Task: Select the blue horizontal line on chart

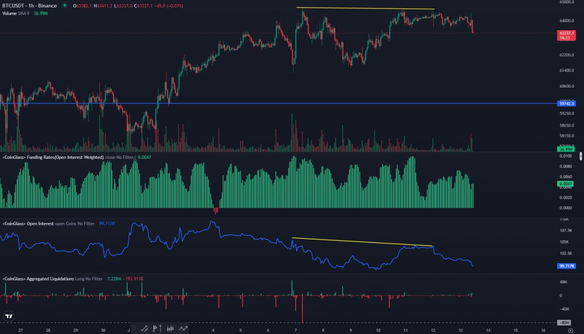Action: tap(277, 103)
